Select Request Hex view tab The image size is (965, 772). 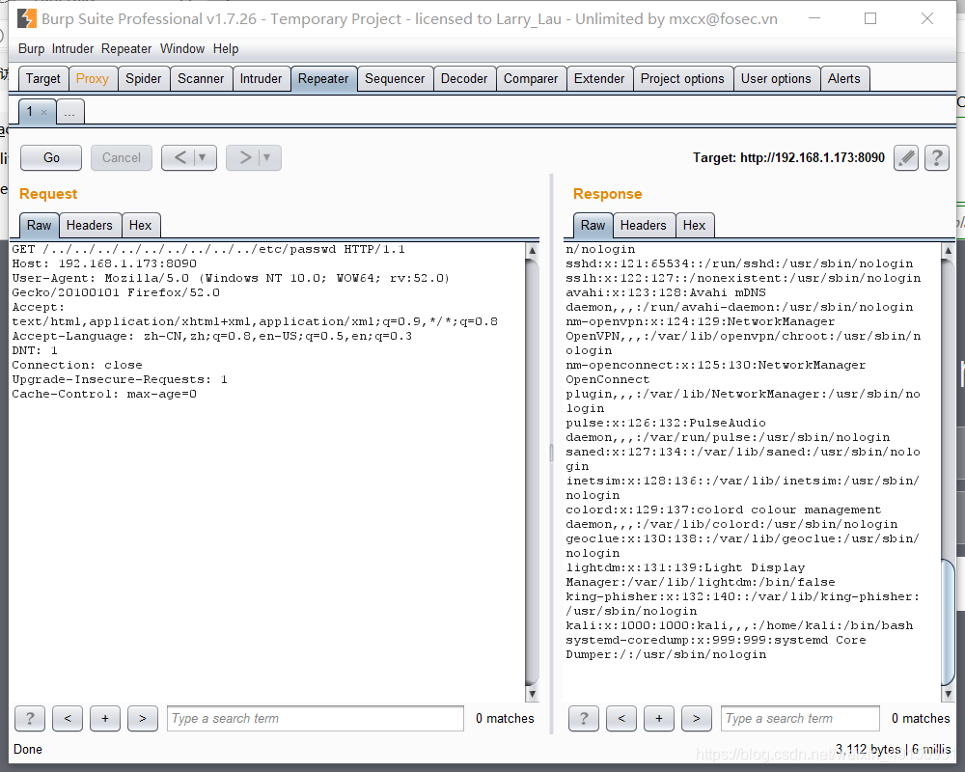[140, 225]
